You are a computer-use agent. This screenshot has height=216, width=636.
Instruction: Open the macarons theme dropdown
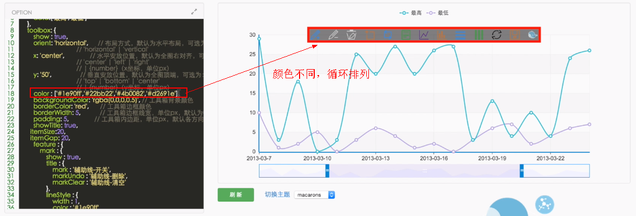click(x=314, y=194)
